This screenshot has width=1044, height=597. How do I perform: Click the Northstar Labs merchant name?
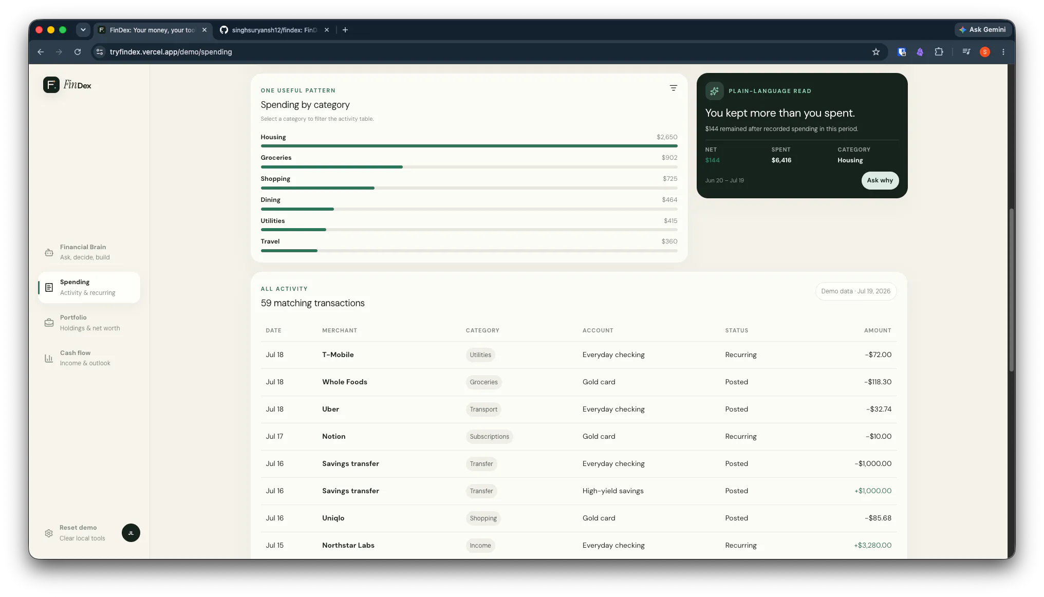click(x=348, y=546)
